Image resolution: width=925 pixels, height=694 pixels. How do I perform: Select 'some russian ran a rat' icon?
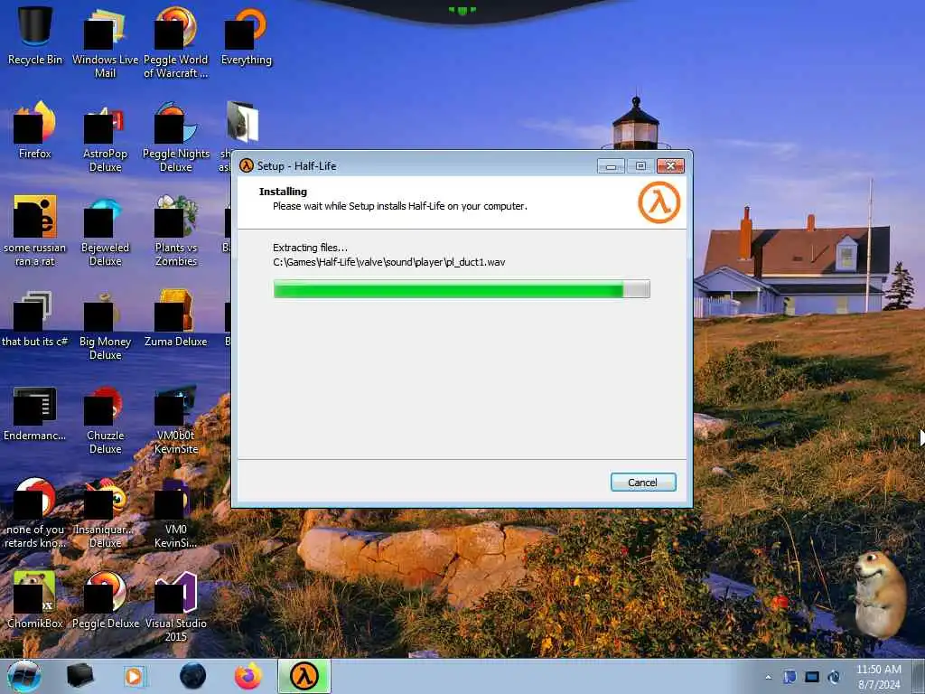pos(35,230)
